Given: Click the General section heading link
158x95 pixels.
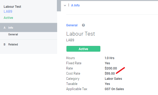Looking at the screenshot, I should pyautogui.click(x=72, y=25).
